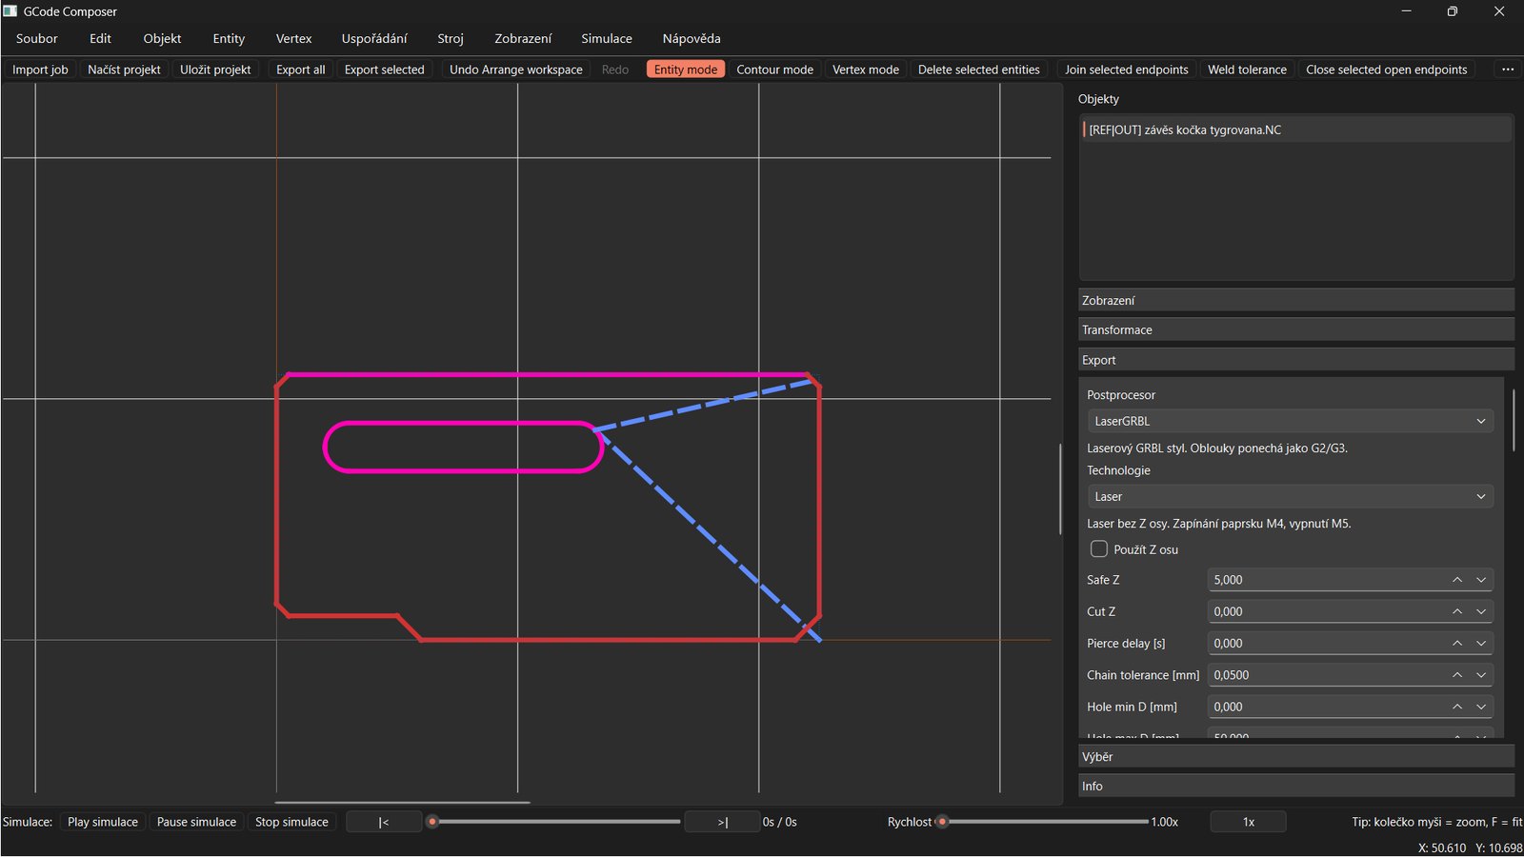The width and height of the screenshot is (1524, 857).
Task: Increase Hole min D with up arrow
Action: [1456, 707]
